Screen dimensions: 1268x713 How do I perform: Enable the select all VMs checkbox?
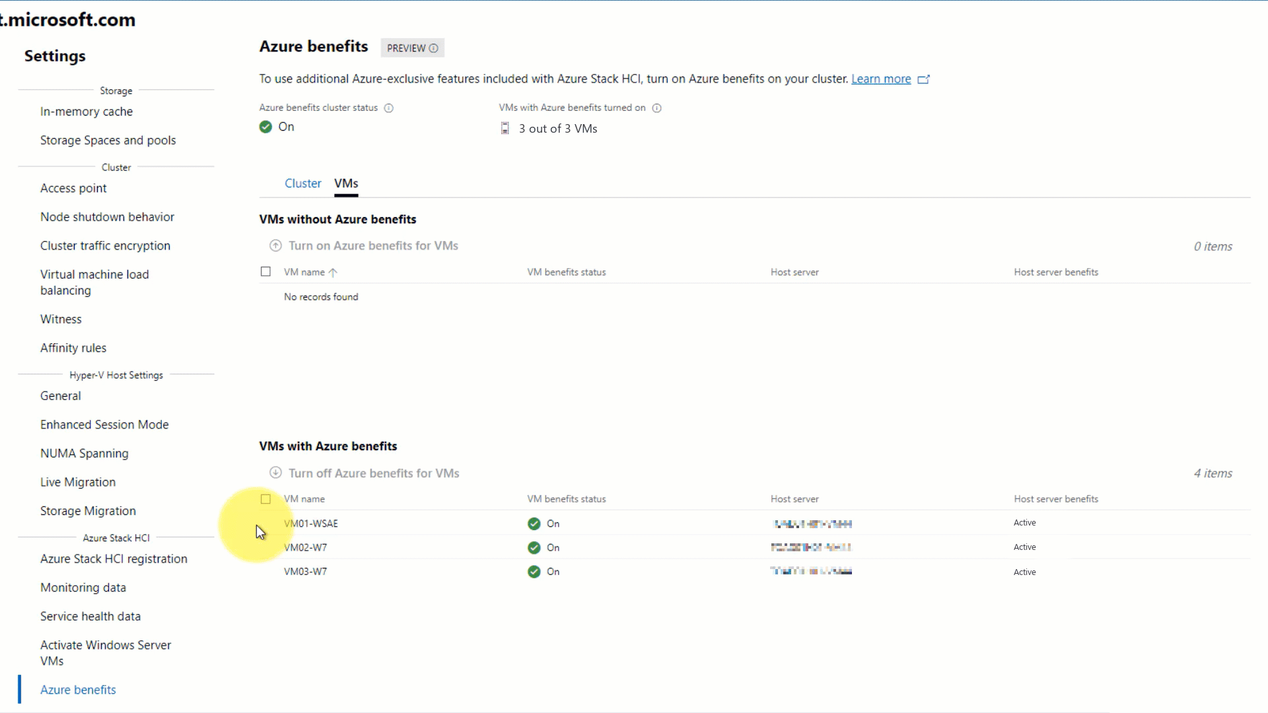click(267, 499)
